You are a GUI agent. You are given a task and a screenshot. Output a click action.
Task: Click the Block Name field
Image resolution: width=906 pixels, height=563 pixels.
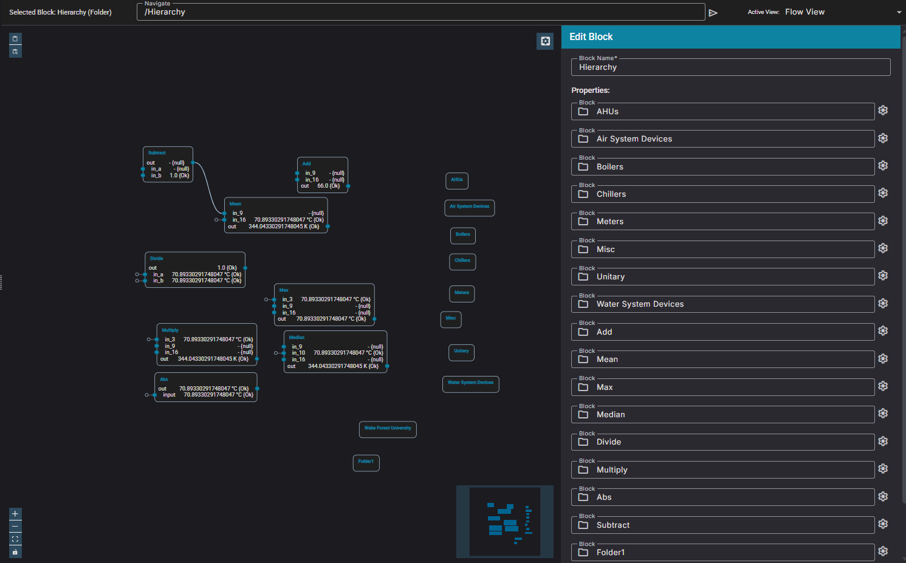730,67
